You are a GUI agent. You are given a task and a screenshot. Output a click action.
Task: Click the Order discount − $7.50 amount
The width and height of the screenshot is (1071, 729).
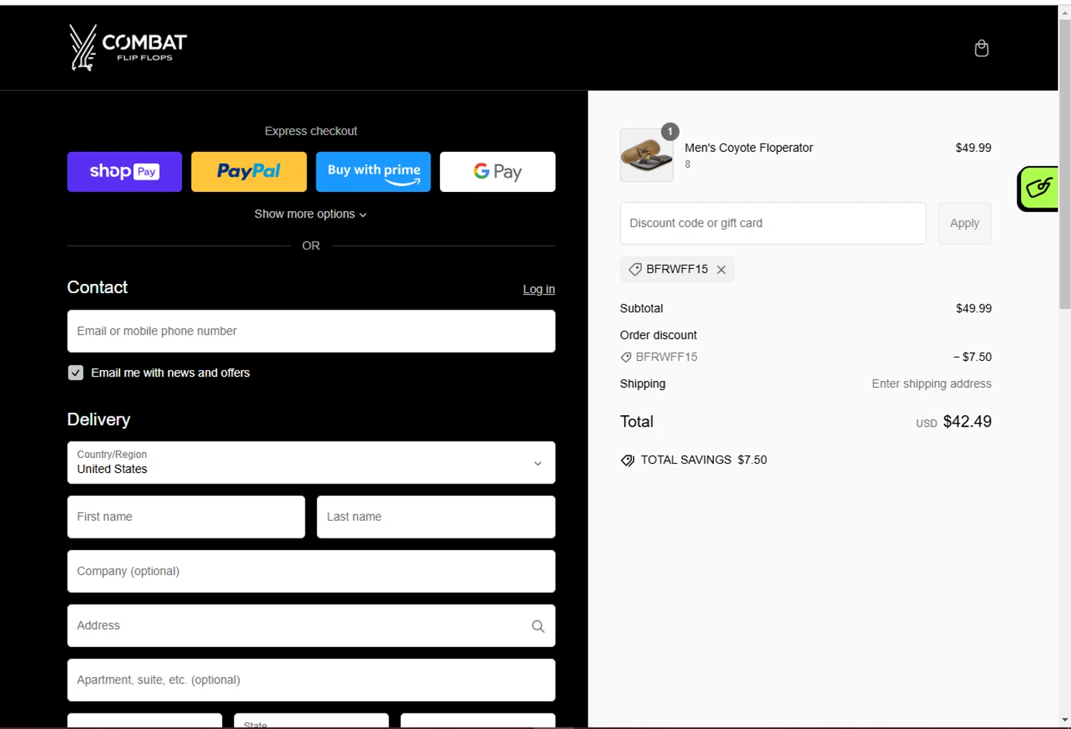pyautogui.click(x=972, y=357)
